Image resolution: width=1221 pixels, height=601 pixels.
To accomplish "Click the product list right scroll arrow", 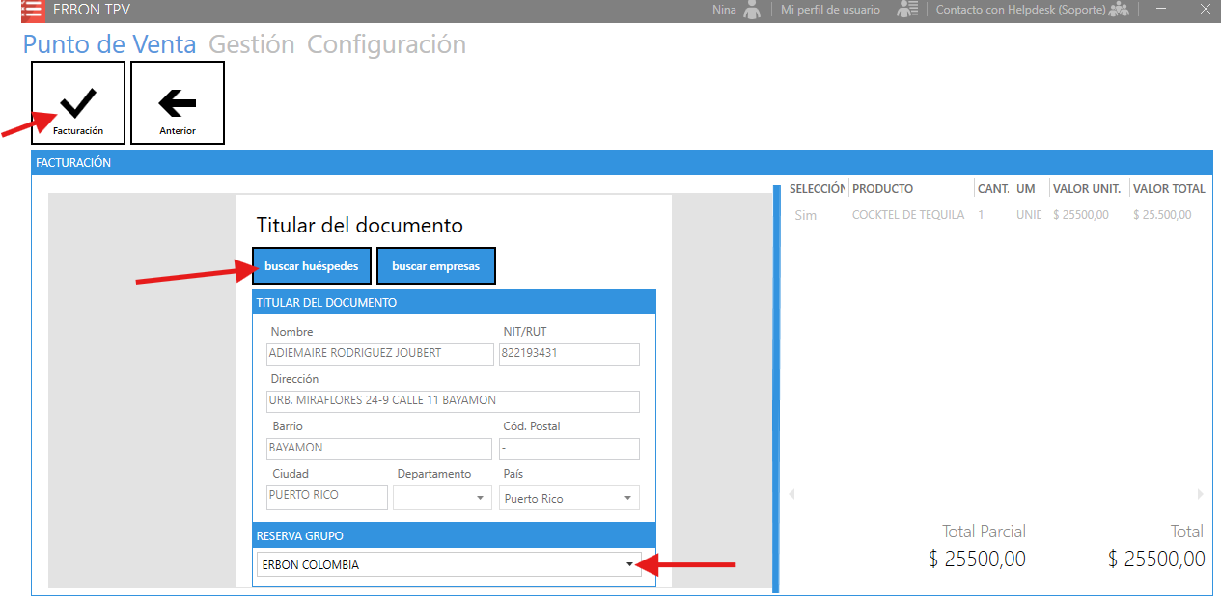I will pos(1200,494).
